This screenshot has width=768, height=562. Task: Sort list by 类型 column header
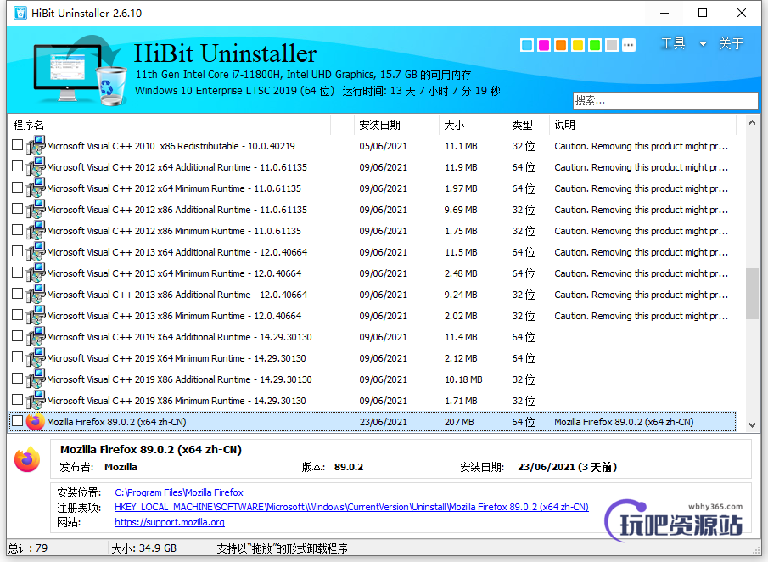[528, 125]
